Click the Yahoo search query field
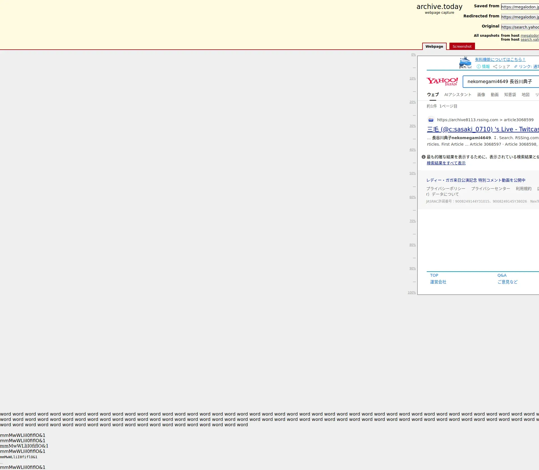539x470 pixels. click(x=500, y=82)
